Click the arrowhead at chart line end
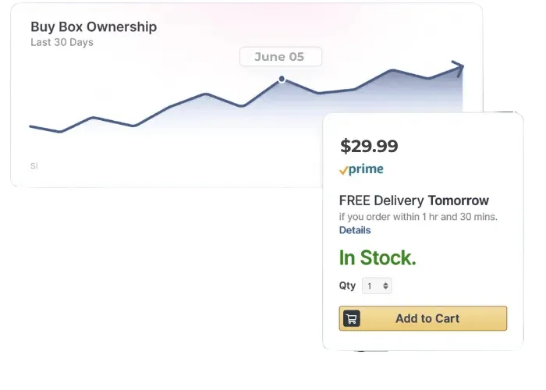The width and height of the screenshot is (546, 390). (458, 68)
